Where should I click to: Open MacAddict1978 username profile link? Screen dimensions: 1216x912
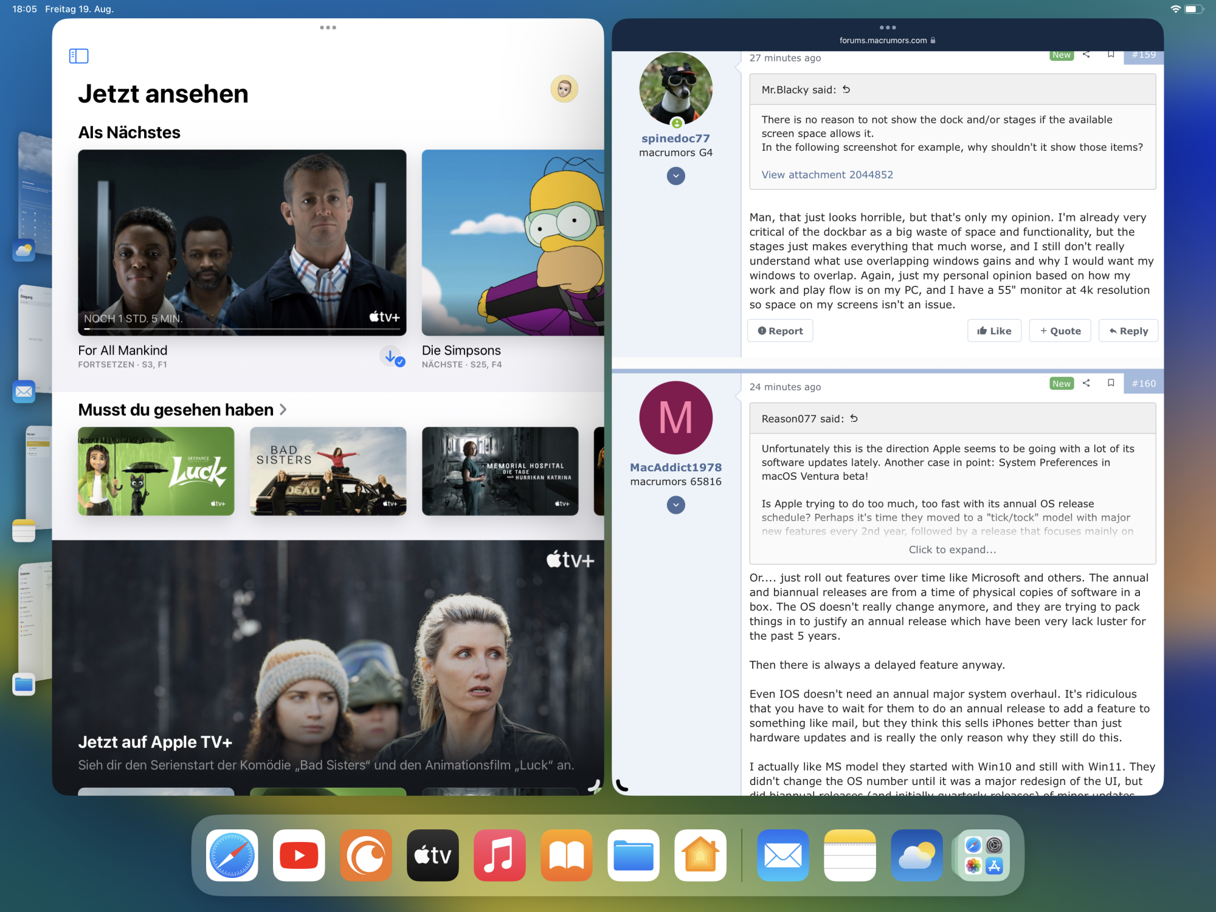(675, 468)
